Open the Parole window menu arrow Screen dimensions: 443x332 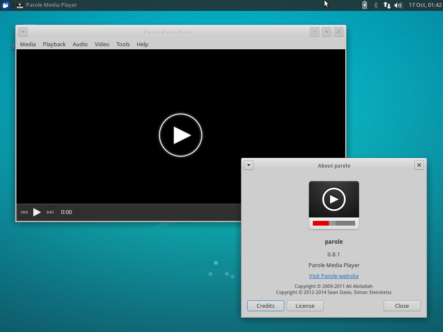point(22,32)
